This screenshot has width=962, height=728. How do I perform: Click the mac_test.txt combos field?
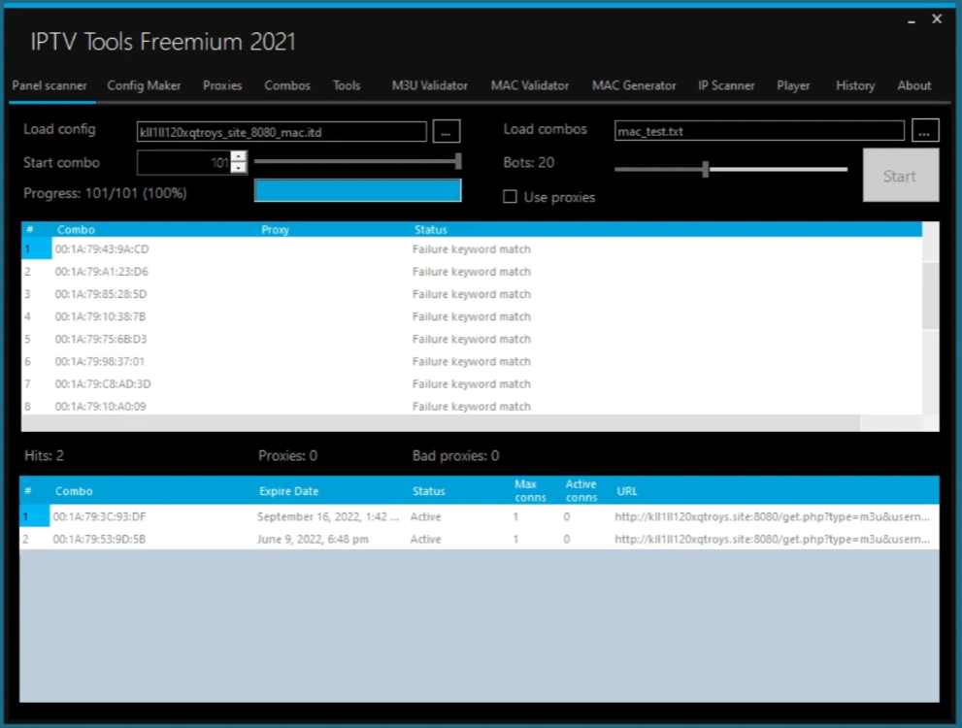(x=759, y=131)
